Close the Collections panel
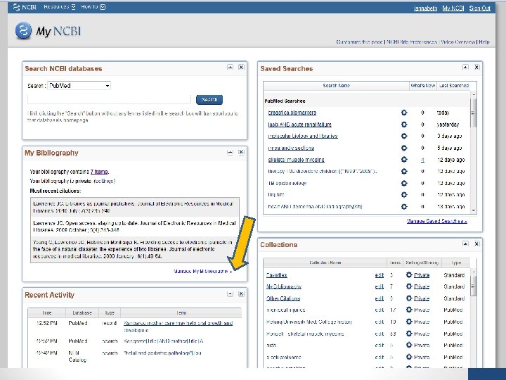 click(476, 244)
